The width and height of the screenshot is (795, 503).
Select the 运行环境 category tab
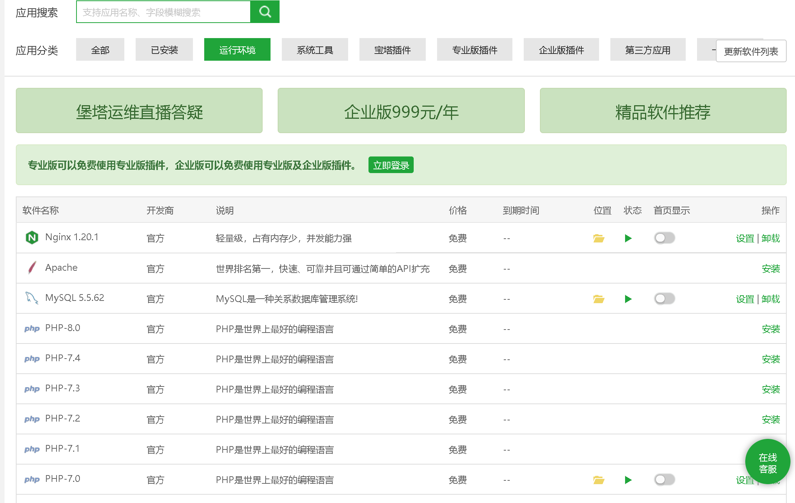237,49
